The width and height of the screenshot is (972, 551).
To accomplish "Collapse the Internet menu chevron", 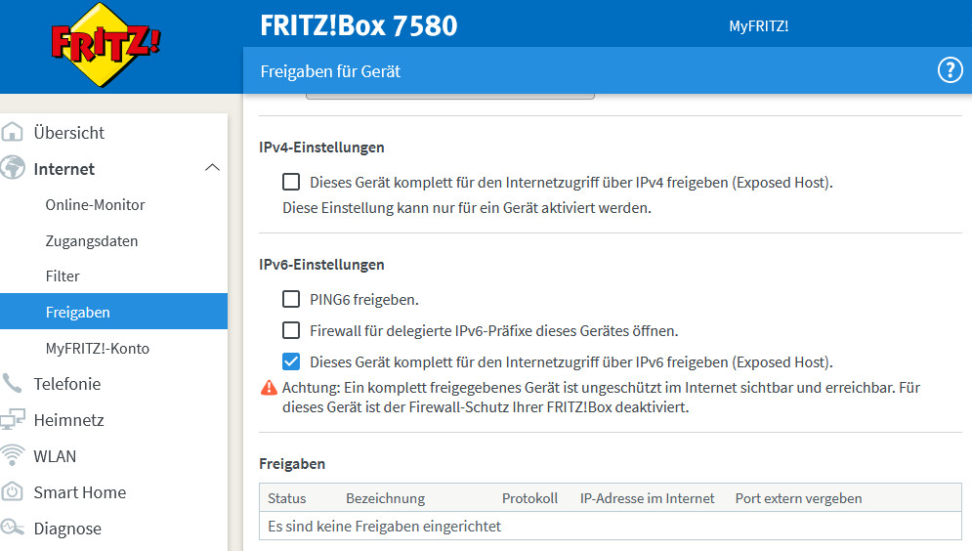I will 212,167.
